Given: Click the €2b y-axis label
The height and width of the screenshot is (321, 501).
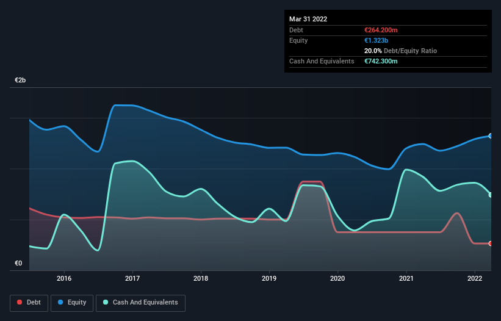Looking at the screenshot, I should coord(20,80).
